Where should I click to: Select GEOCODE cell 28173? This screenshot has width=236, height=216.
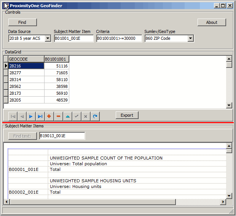click(26, 93)
